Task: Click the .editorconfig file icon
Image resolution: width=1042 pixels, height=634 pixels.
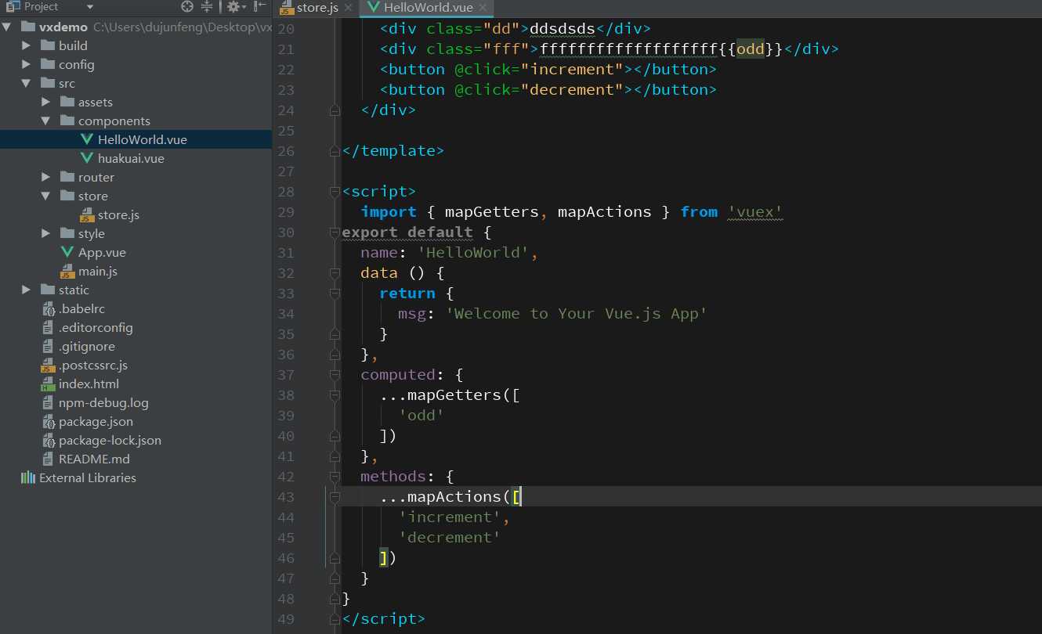Action: click(48, 327)
